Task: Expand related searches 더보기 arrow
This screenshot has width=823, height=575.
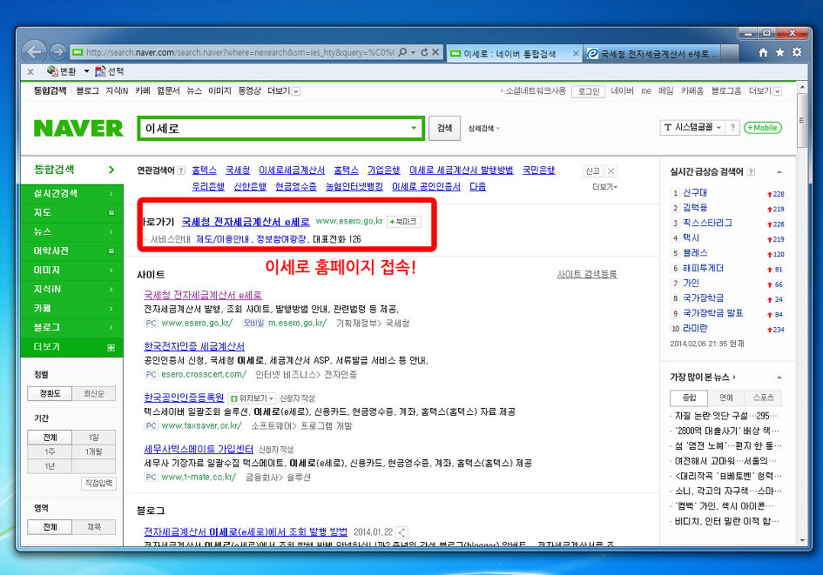Action: click(x=605, y=187)
